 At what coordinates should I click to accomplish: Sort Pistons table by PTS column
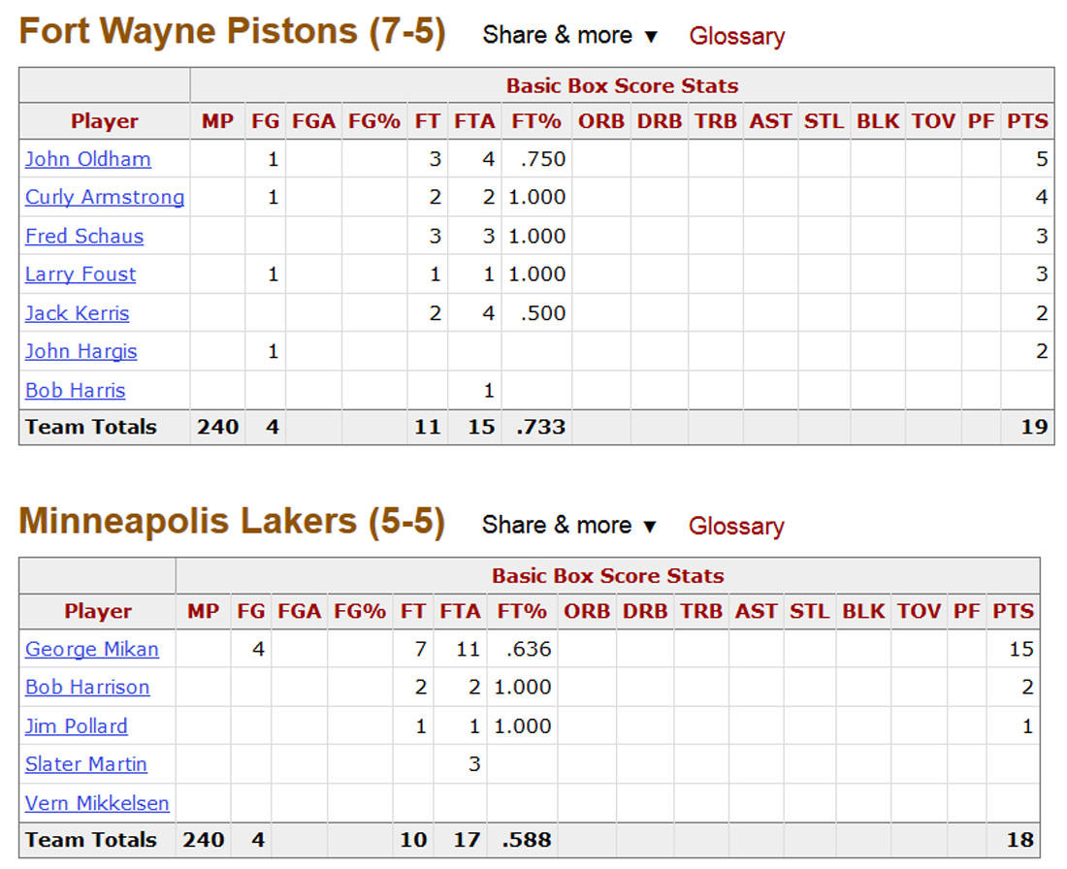[1027, 121]
